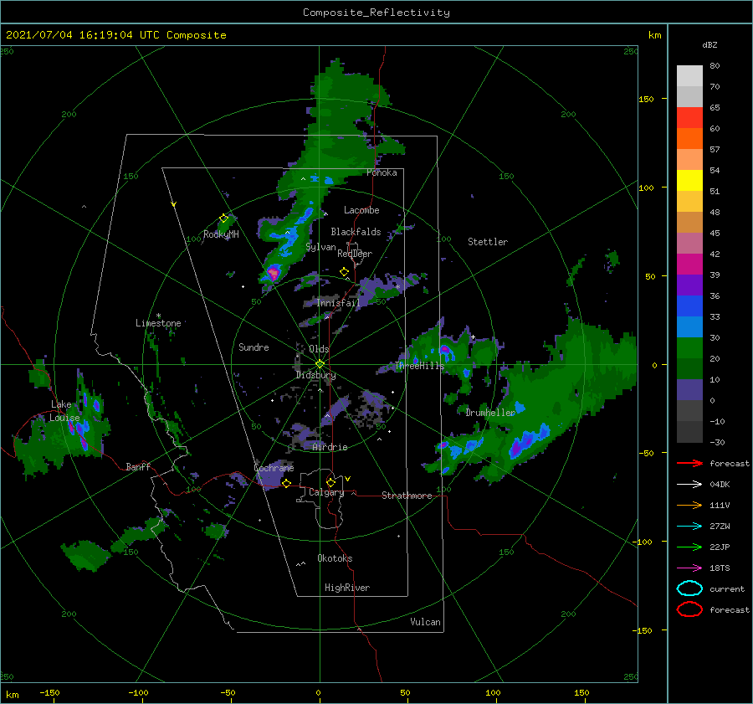Click the Banff label

[x=138, y=466]
